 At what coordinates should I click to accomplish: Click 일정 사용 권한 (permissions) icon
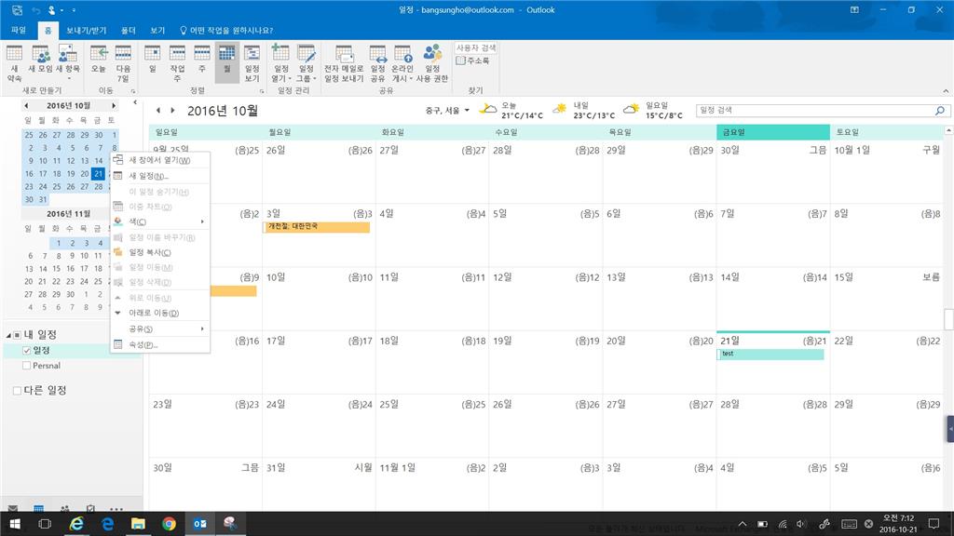click(432, 63)
